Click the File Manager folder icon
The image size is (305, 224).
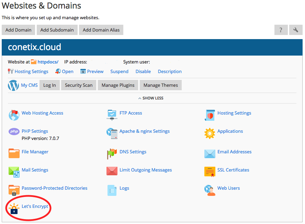tap(14, 153)
